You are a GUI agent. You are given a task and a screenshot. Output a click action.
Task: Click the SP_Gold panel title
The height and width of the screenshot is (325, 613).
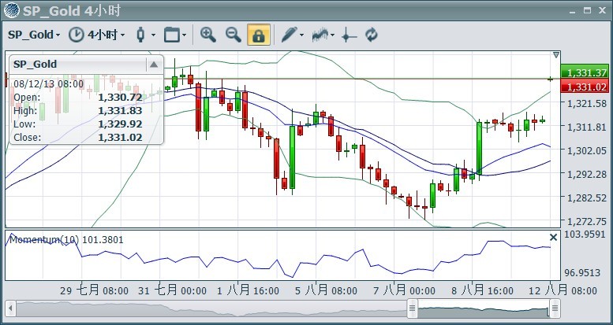[36, 65]
